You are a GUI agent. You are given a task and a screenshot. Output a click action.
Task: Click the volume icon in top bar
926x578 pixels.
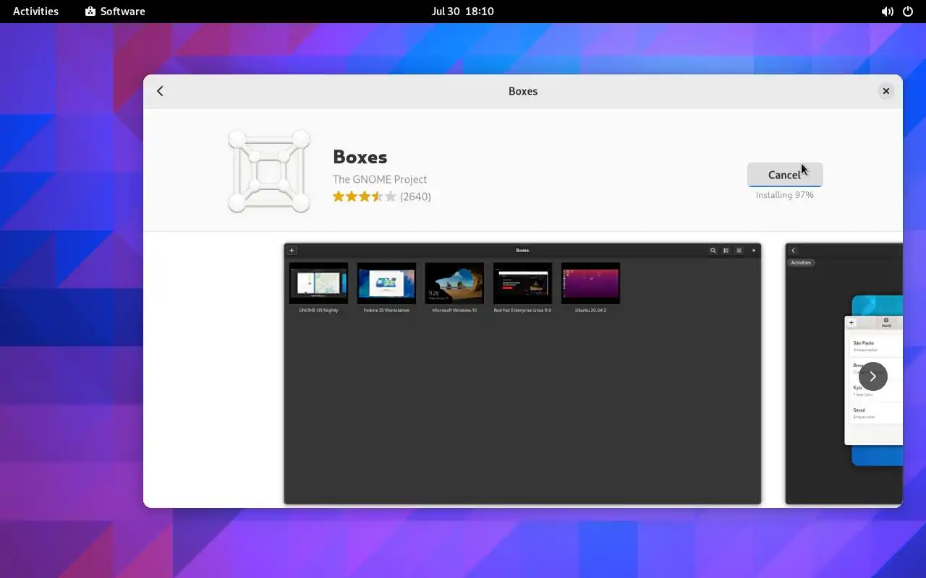tap(887, 12)
